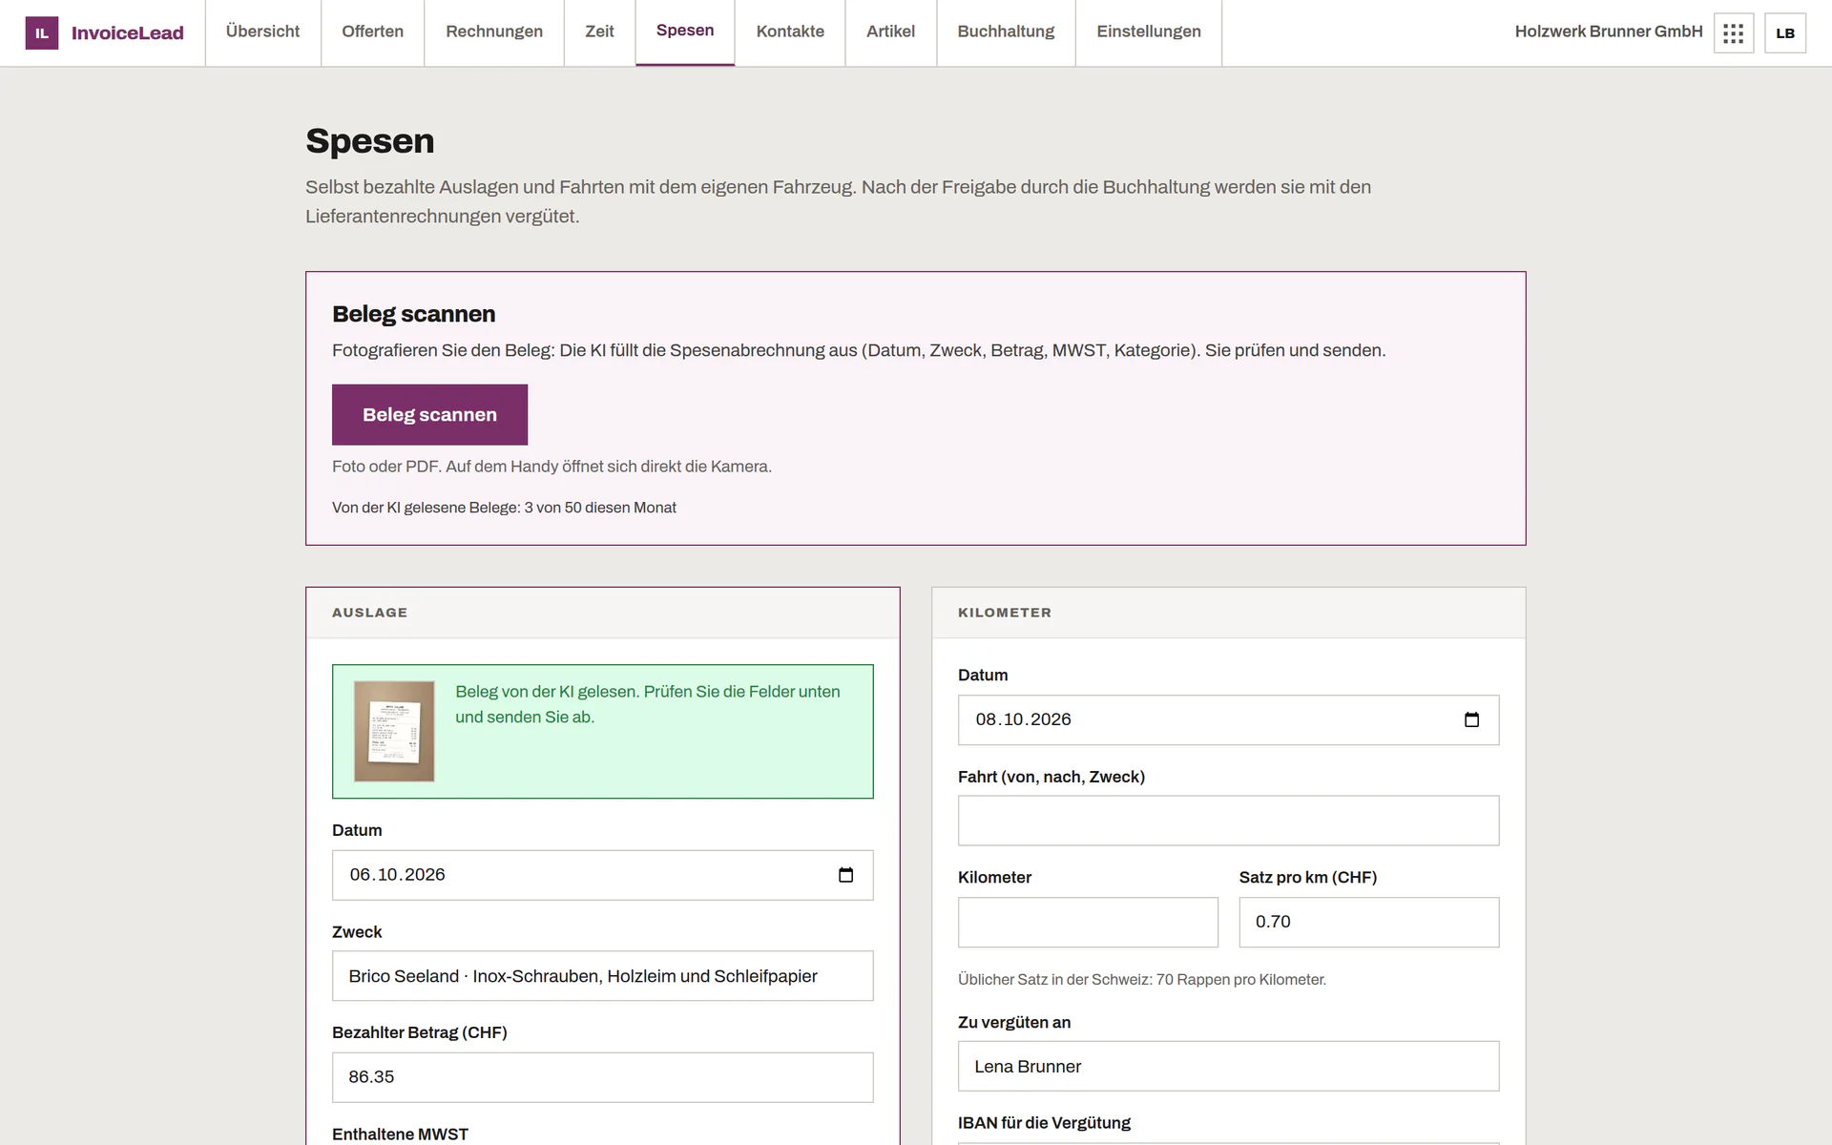Click the Beleg scannen button

tap(429, 414)
